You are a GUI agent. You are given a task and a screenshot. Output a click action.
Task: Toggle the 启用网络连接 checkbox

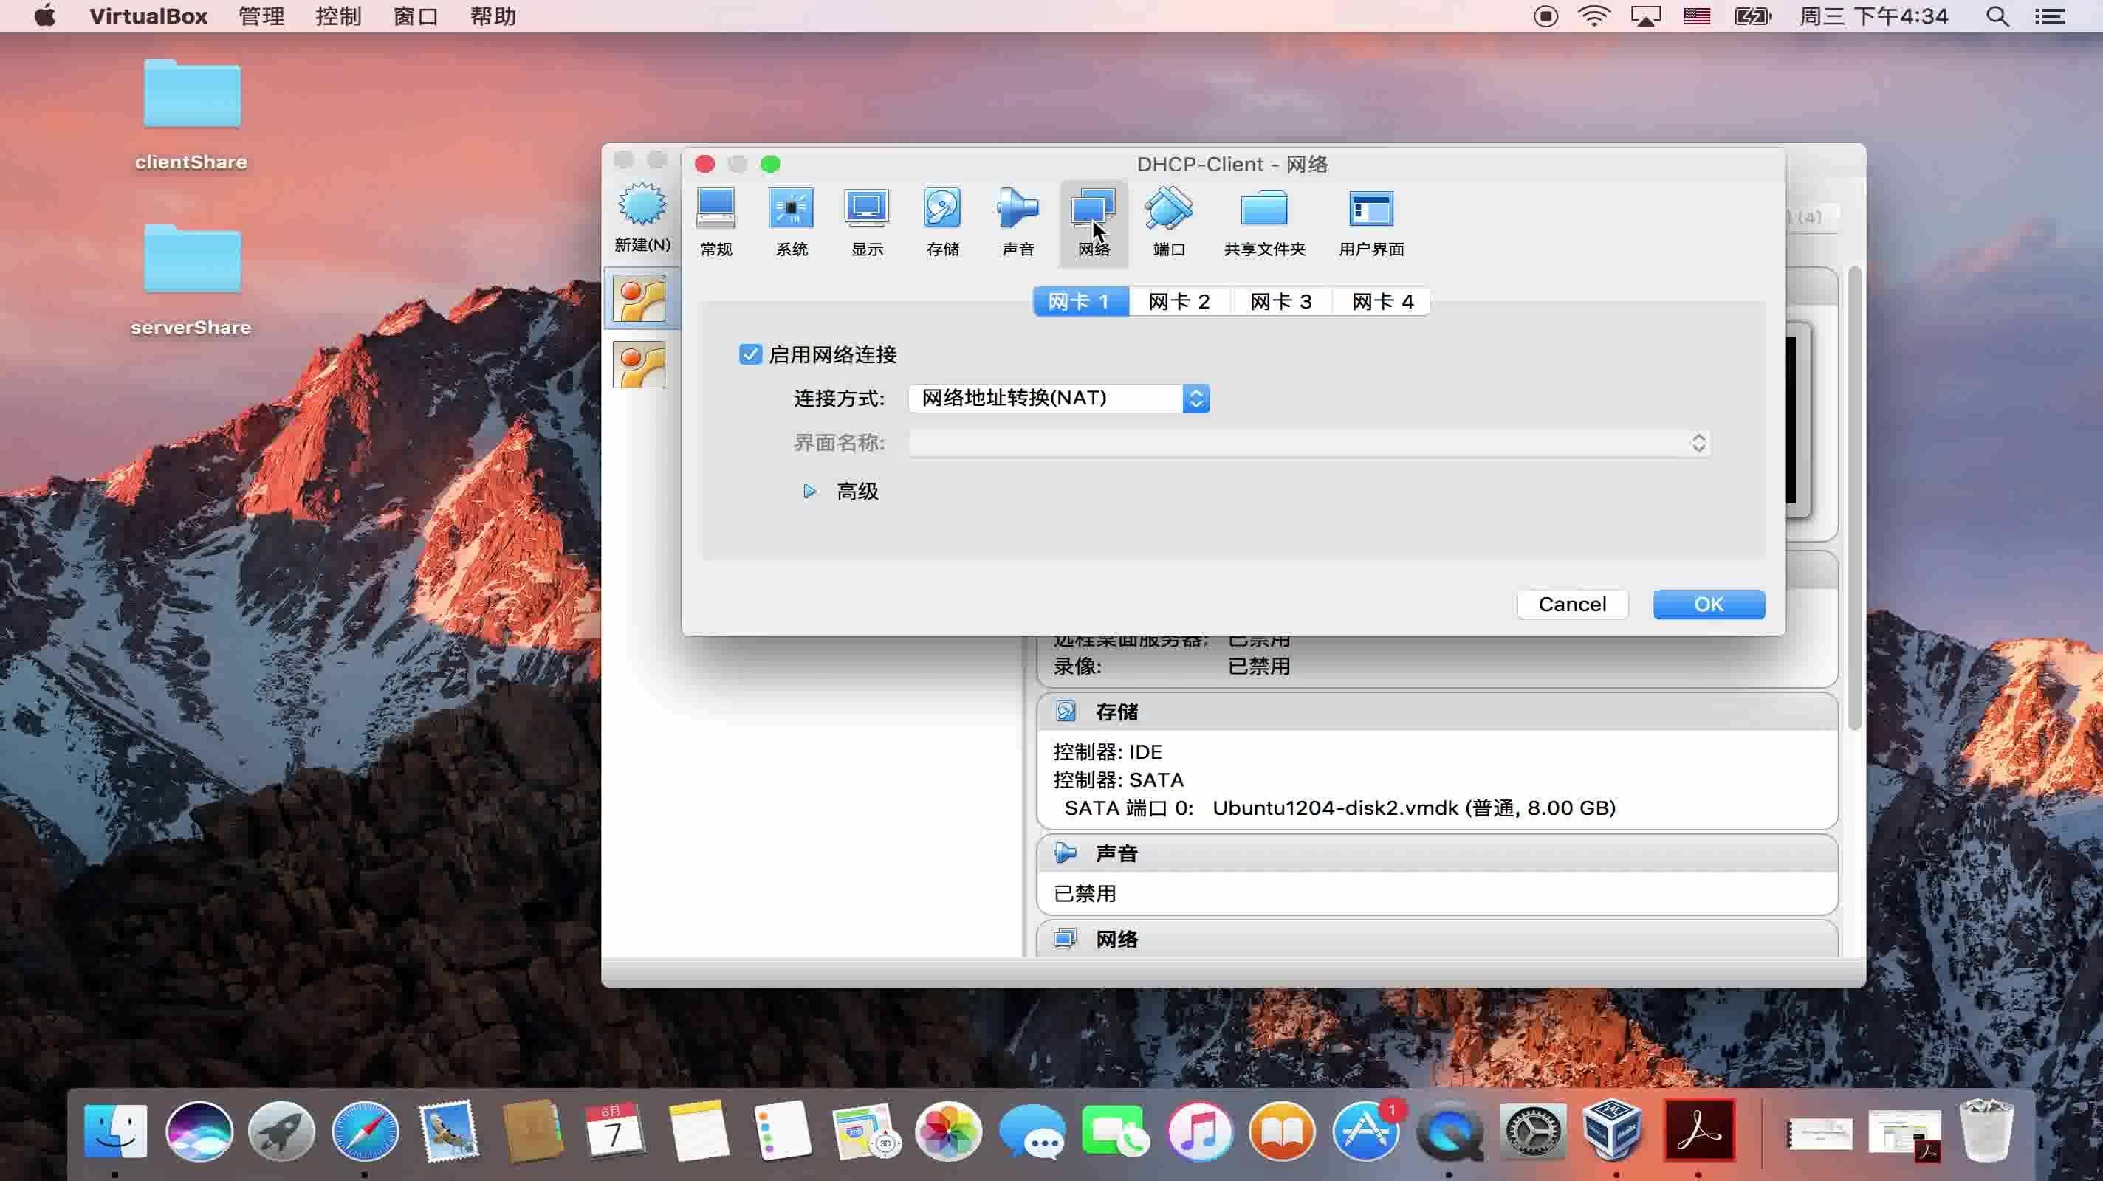749,354
